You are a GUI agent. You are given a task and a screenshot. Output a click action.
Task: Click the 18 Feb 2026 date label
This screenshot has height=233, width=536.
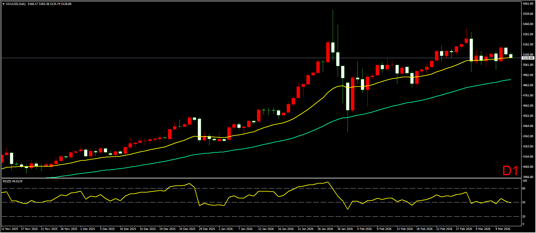[x=424, y=229]
